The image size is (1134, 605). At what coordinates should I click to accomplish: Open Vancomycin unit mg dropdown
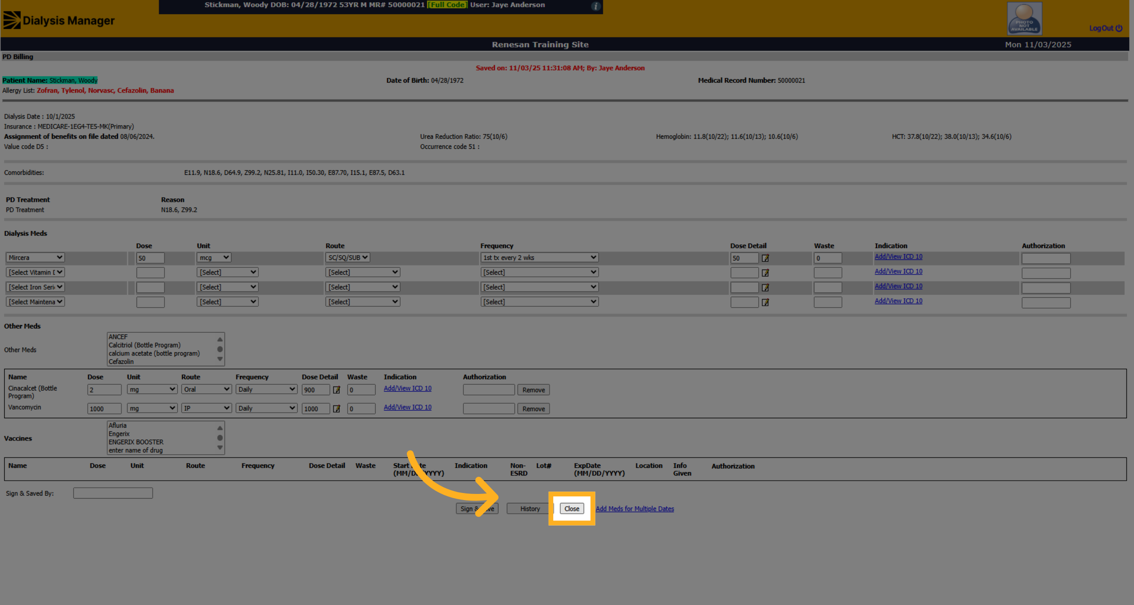coord(152,408)
